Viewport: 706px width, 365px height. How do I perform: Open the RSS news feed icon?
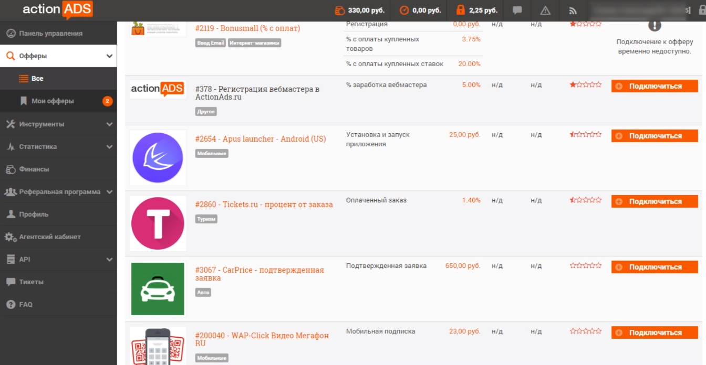pyautogui.click(x=573, y=10)
